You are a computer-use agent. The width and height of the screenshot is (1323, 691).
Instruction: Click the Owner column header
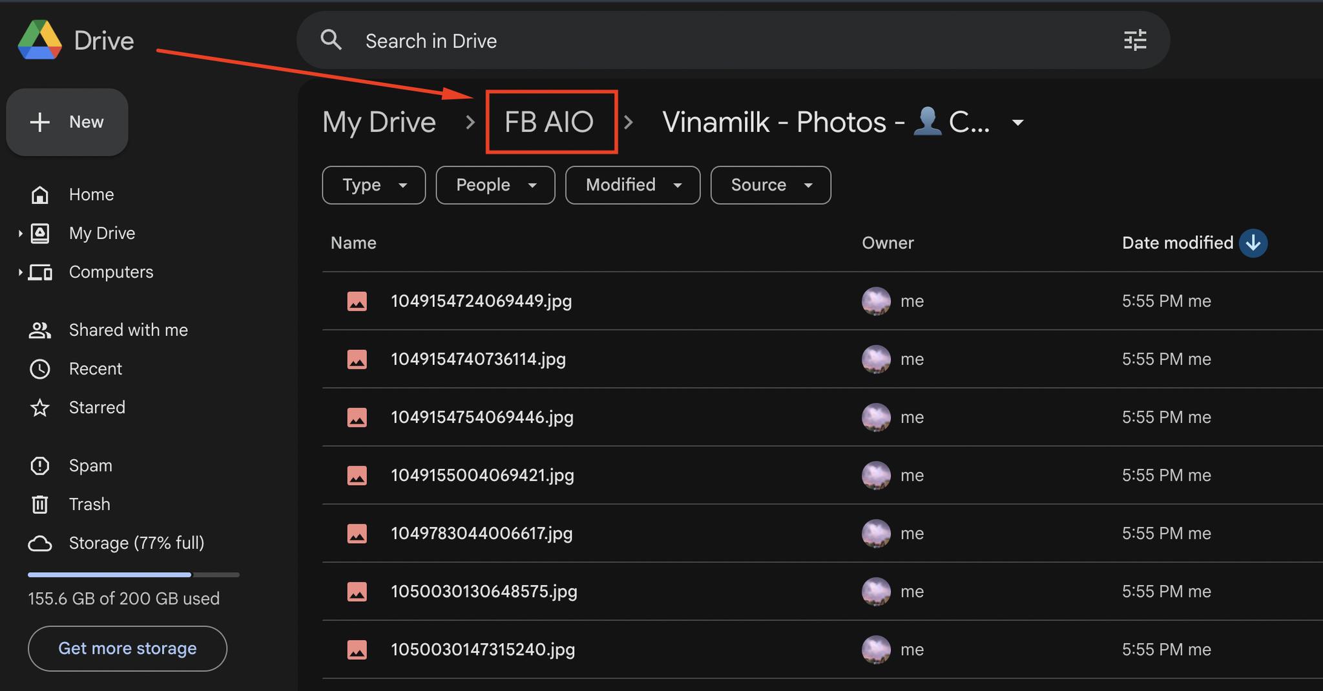pyautogui.click(x=888, y=243)
